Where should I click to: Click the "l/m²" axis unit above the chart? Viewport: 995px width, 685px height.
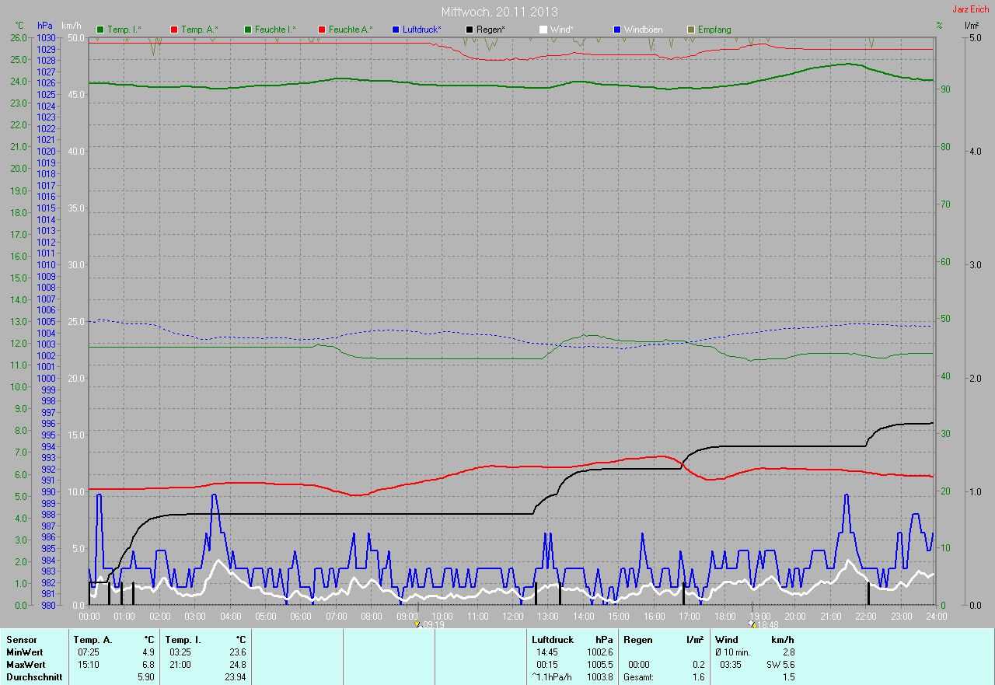click(971, 26)
